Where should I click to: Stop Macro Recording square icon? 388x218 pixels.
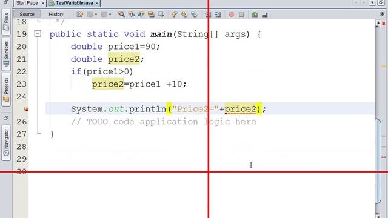pos(241,15)
